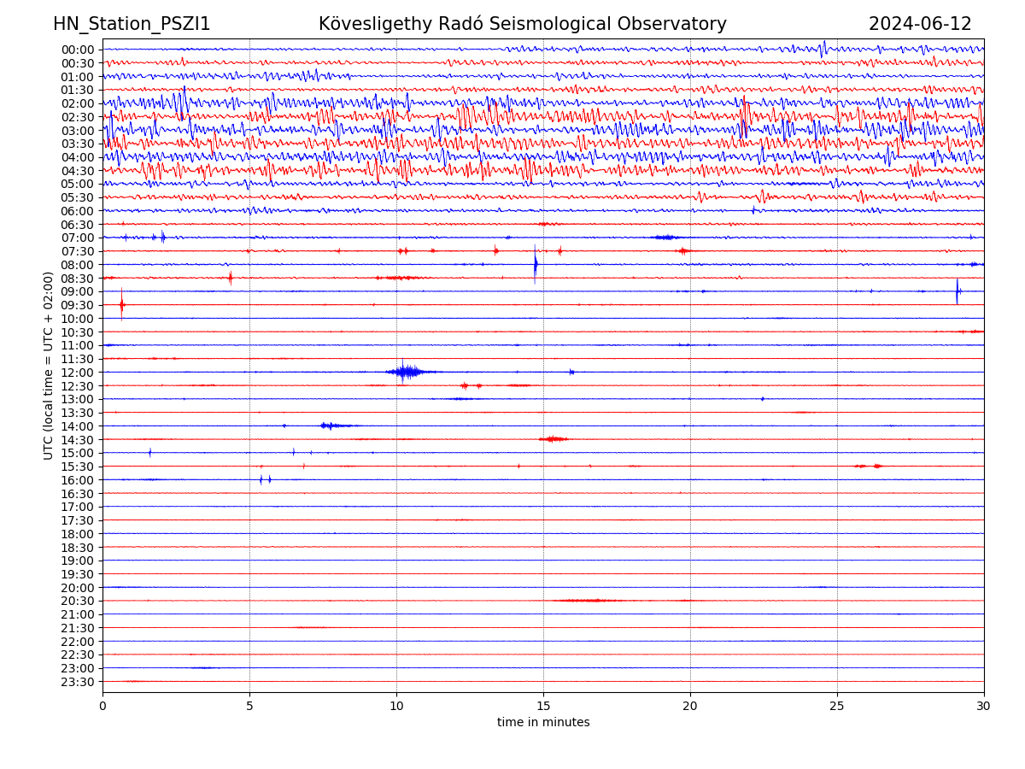This screenshot has width=1025, height=769.
Task: Click the HN_Station_PSZI1 station title
Action: tap(132, 24)
